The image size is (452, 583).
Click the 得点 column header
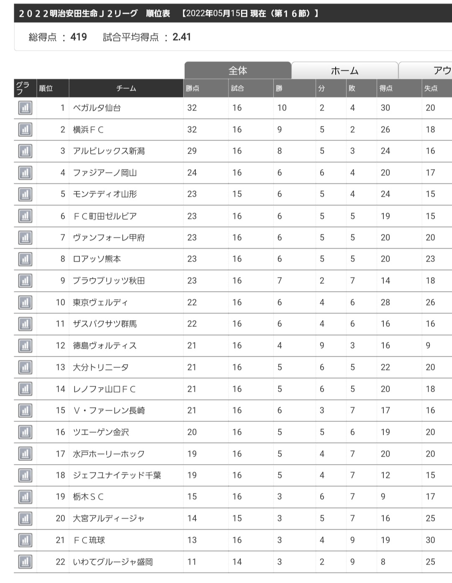click(386, 88)
